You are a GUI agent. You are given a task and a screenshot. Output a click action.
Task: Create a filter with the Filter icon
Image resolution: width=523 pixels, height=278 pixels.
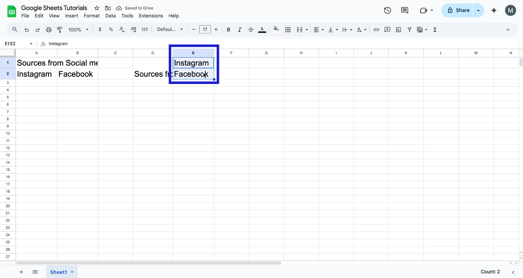(x=410, y=30)
